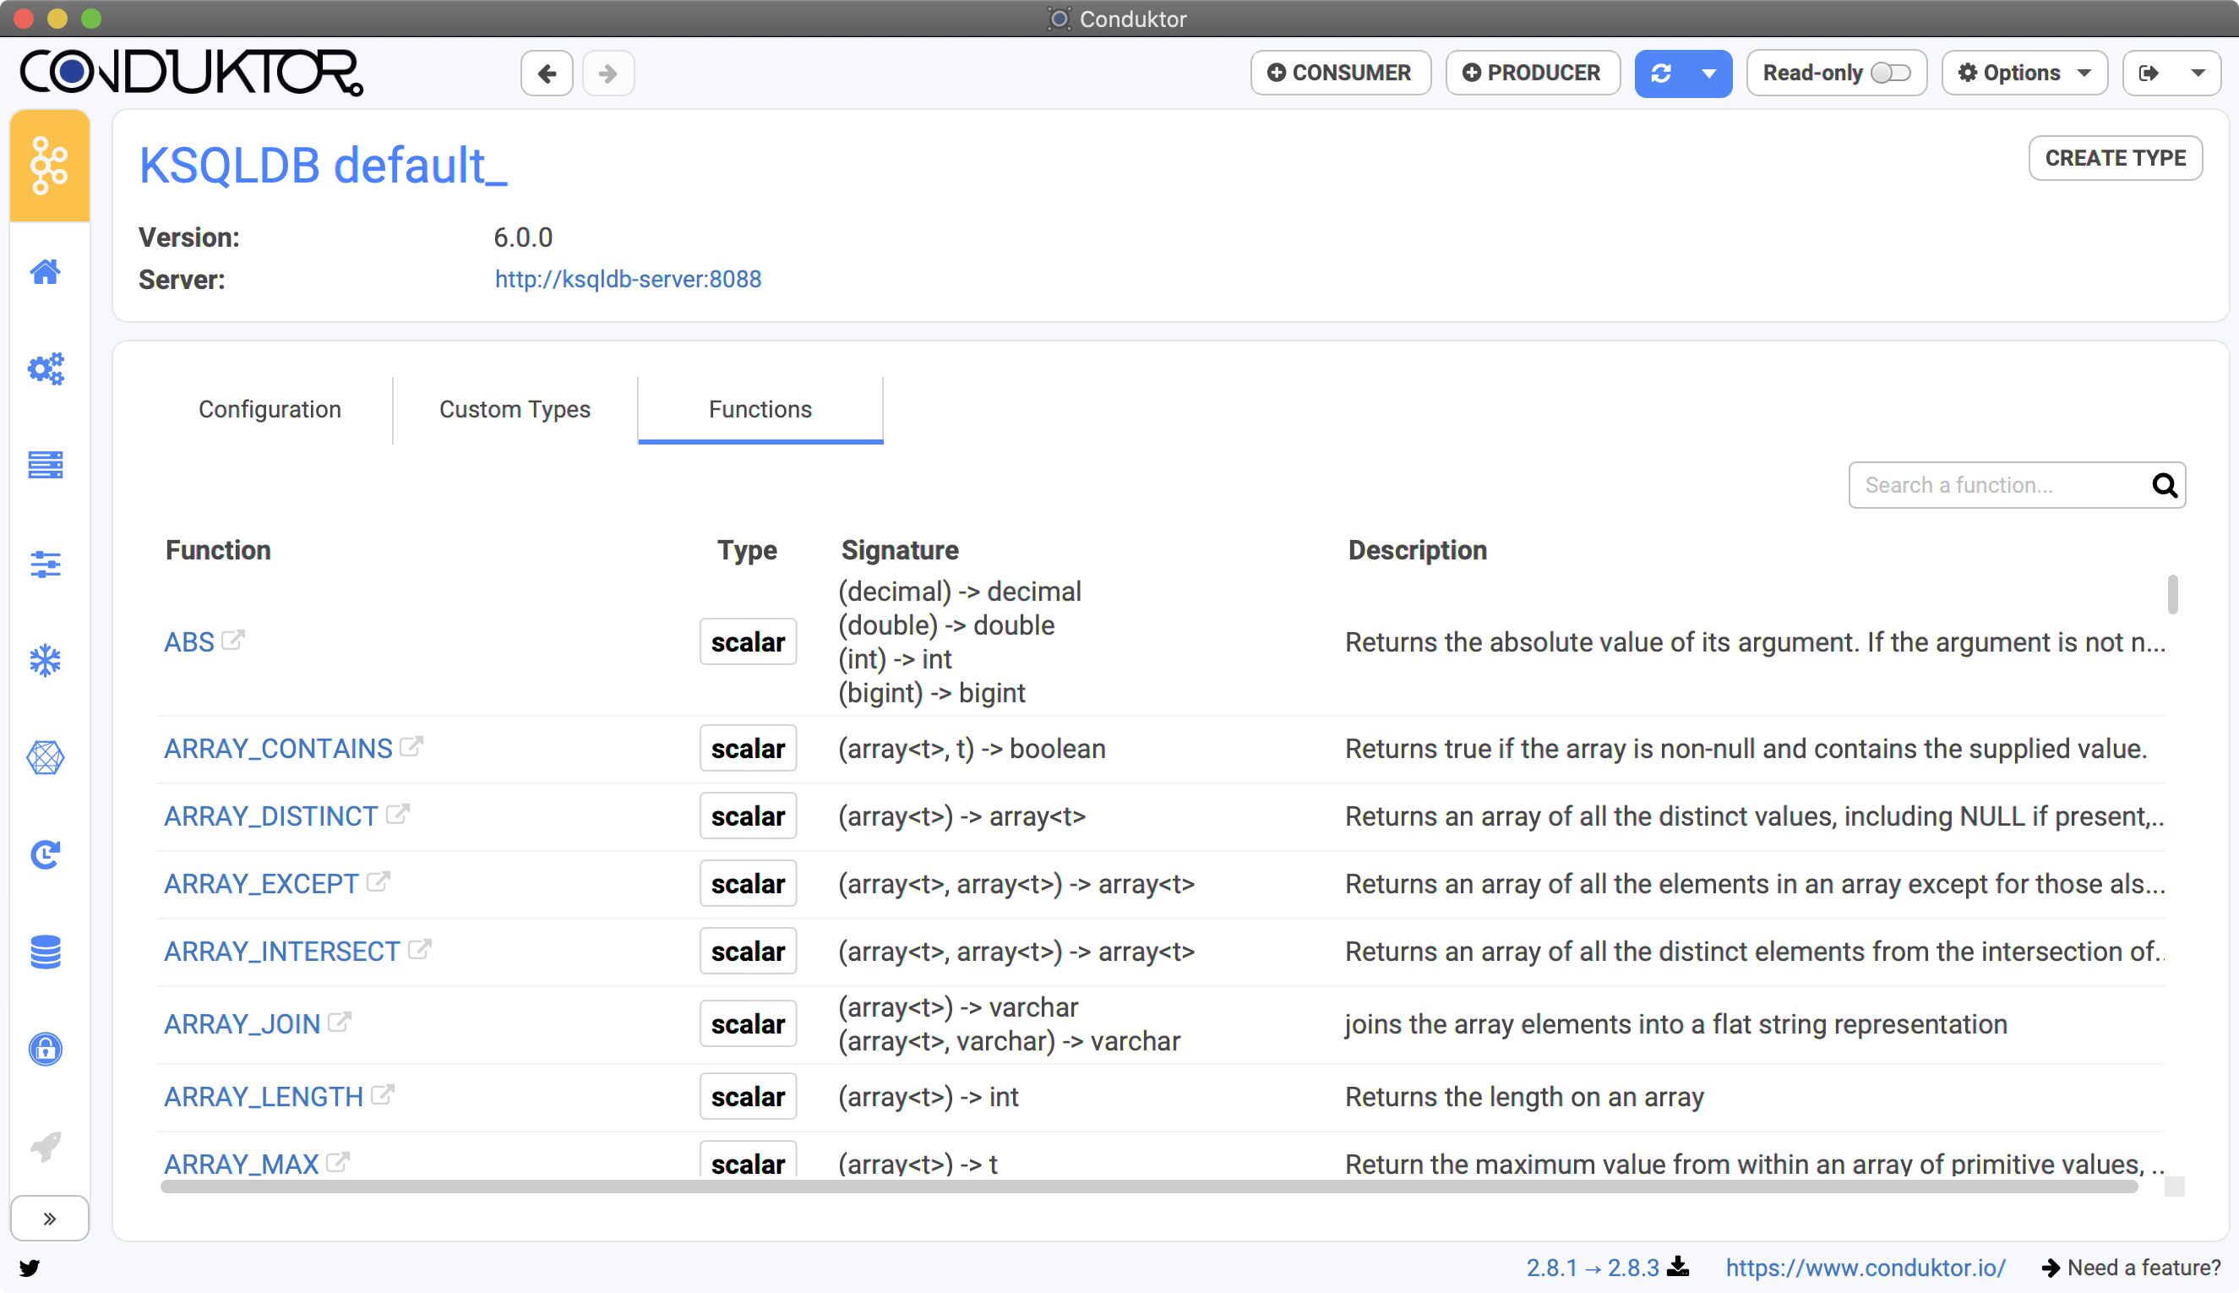Open the schema registry polyhedron sidebar icon
Screen dimensions: 2239x1293
coord(46,757)
